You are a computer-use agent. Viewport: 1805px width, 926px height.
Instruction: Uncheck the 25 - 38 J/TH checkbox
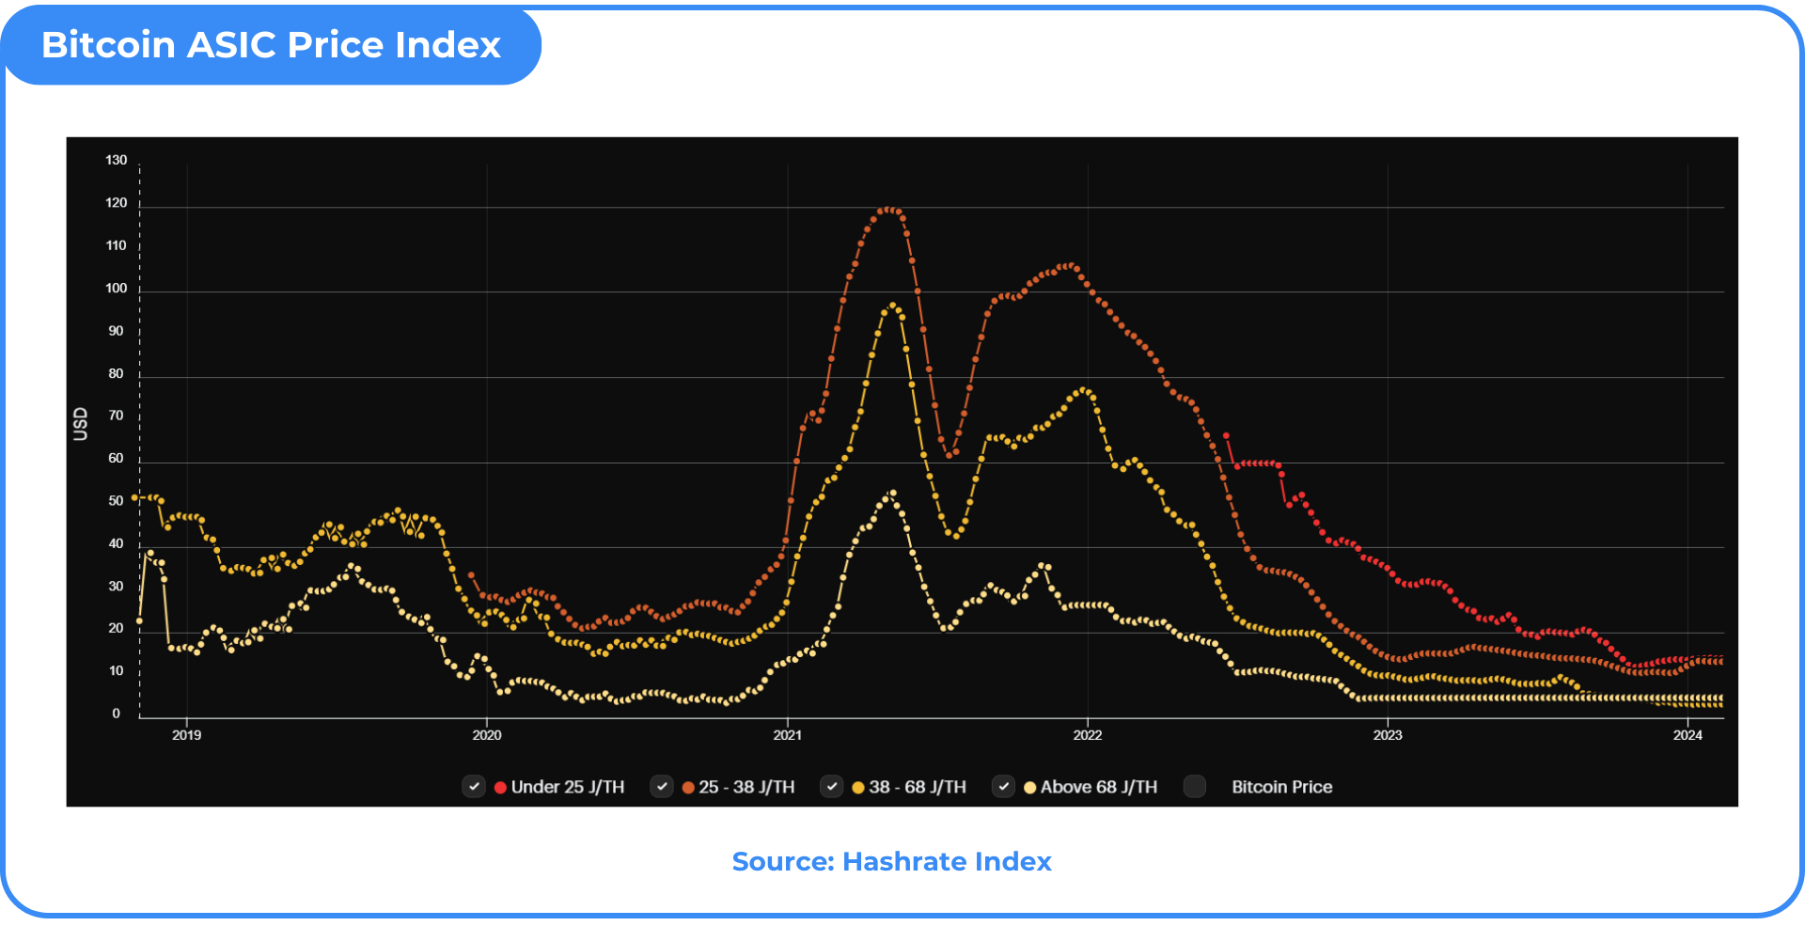tap(662, 787)
